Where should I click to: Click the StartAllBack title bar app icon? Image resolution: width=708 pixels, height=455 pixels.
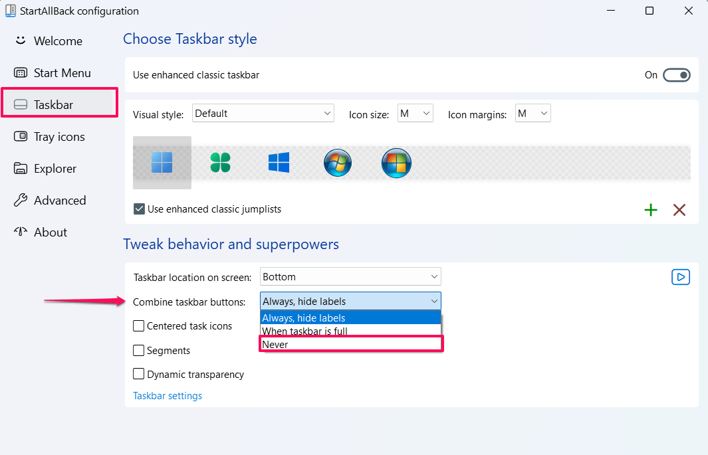click(11, 11)
